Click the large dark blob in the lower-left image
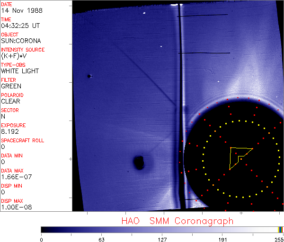Viewport: 284px width, 242px height. click(139, 162)
